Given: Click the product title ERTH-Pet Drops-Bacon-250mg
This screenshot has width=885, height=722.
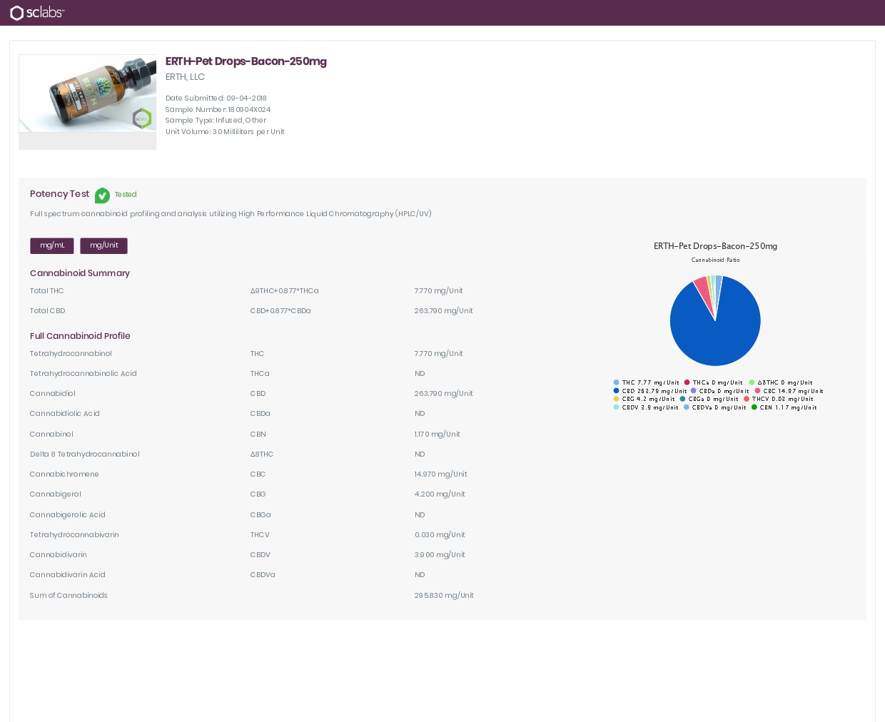Looking at the screenshot, I should 246,61.
